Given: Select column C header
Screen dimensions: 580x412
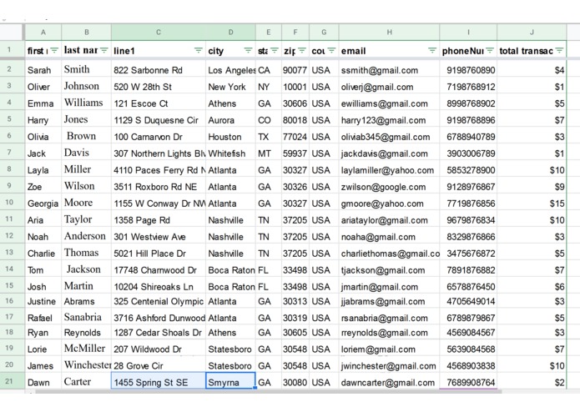Looking at the screenshot, I should tap(159, 33).
